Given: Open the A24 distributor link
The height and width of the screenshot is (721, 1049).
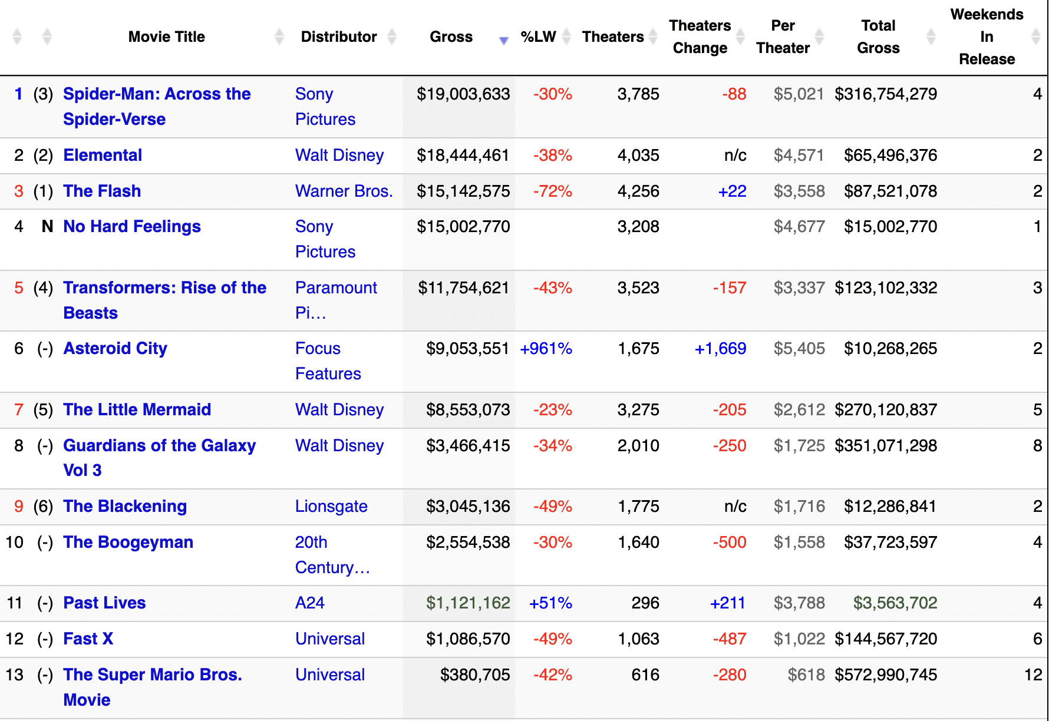Looking at the screenshot, I should [310, 603].
